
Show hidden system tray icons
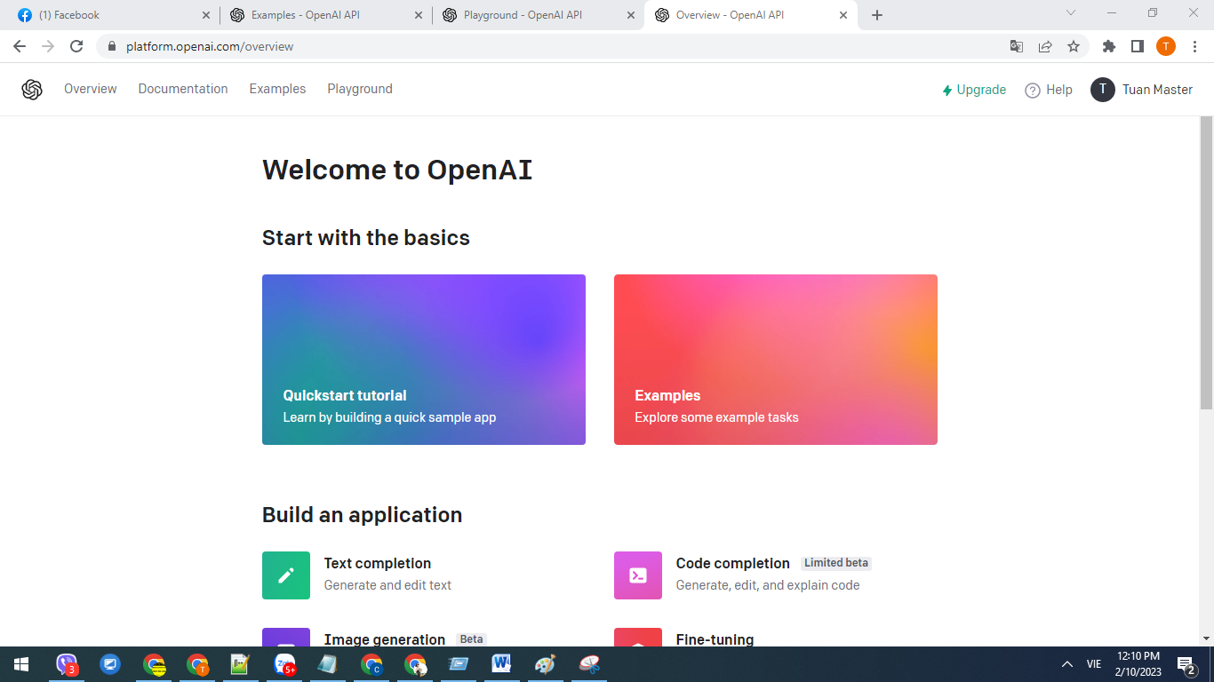(x=1067, y=664)
